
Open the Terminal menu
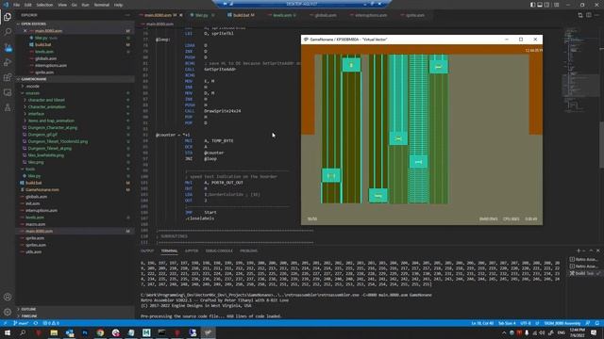coord(102,5)
